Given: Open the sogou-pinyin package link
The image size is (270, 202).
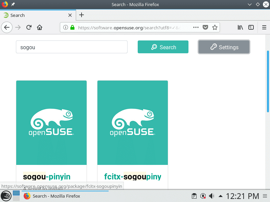Looking at the screenshot, I should [47, 177].
